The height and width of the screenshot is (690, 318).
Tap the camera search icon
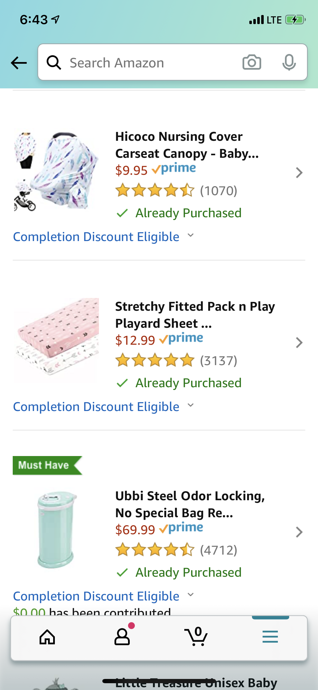(252, 62)
